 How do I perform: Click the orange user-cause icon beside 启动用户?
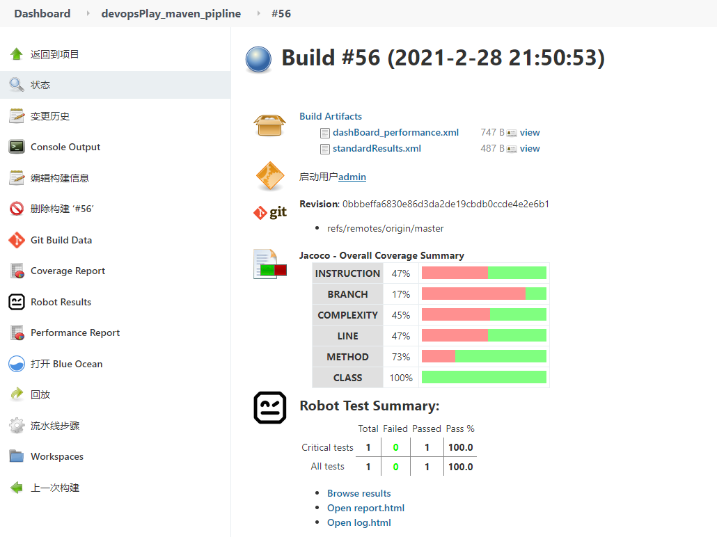270,176
